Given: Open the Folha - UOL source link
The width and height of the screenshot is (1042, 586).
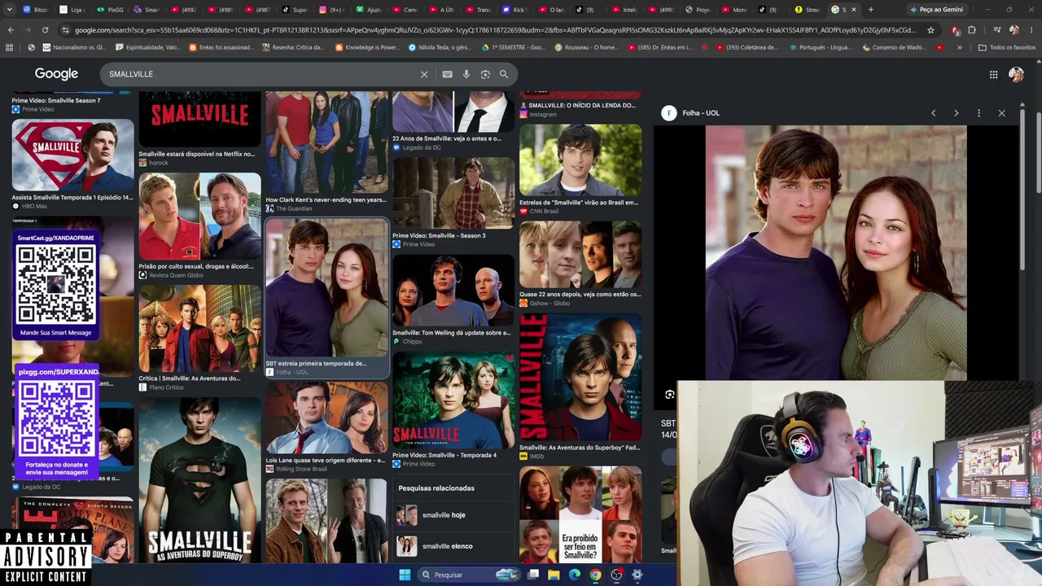Looking at the screenshot, I should point(692,113).
